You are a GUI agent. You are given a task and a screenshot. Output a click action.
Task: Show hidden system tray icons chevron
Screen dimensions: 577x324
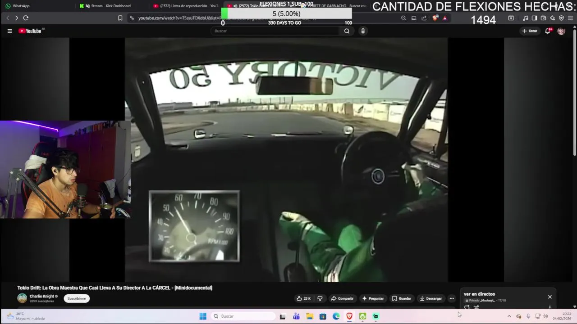point(509,316)
